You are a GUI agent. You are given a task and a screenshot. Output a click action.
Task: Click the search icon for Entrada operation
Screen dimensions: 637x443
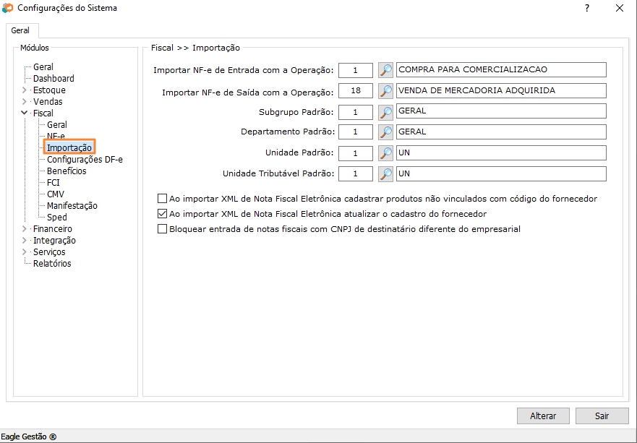tap(385, 70)
